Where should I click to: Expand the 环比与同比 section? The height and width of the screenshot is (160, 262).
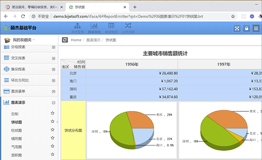click(53, 80)
